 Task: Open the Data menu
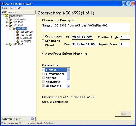pos(4,8)
